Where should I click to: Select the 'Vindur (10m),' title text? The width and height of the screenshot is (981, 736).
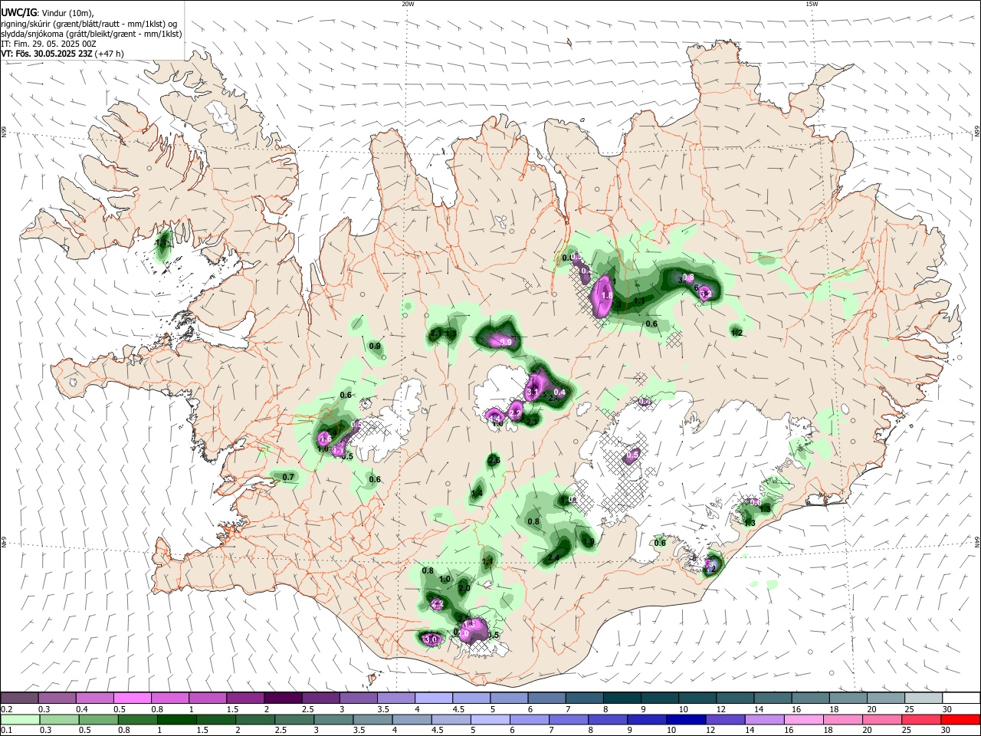click(67, 13)
